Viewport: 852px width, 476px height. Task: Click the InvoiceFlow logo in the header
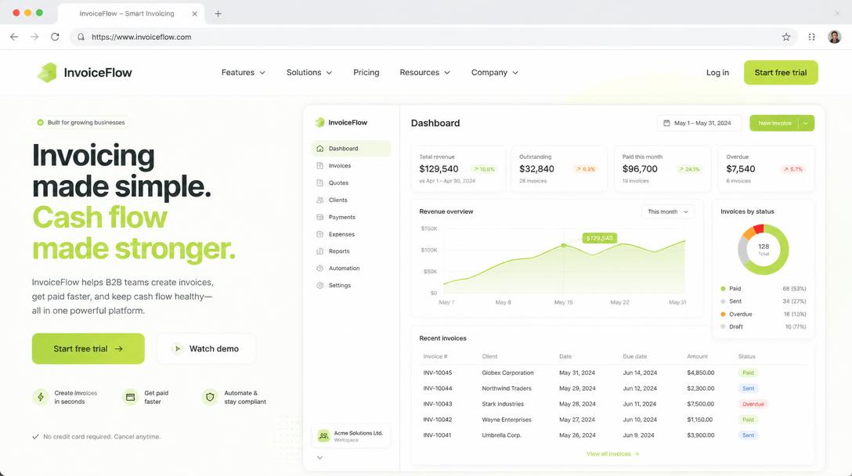(85, 72)
